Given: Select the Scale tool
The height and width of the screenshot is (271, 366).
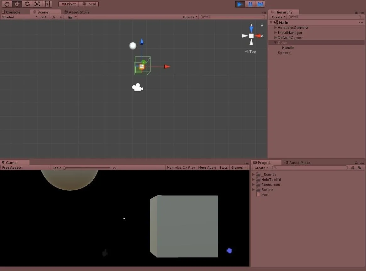Looking at the screenshot, I should click(x=37, y=4).
